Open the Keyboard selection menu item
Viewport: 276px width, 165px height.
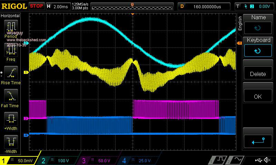258,47
